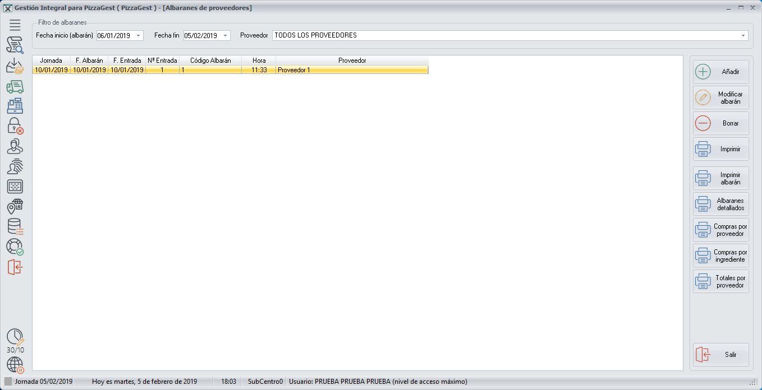Open the green delivery truck icon
Image resolution: width=762 pixels, height=390 pixels.
click(15, 86)
